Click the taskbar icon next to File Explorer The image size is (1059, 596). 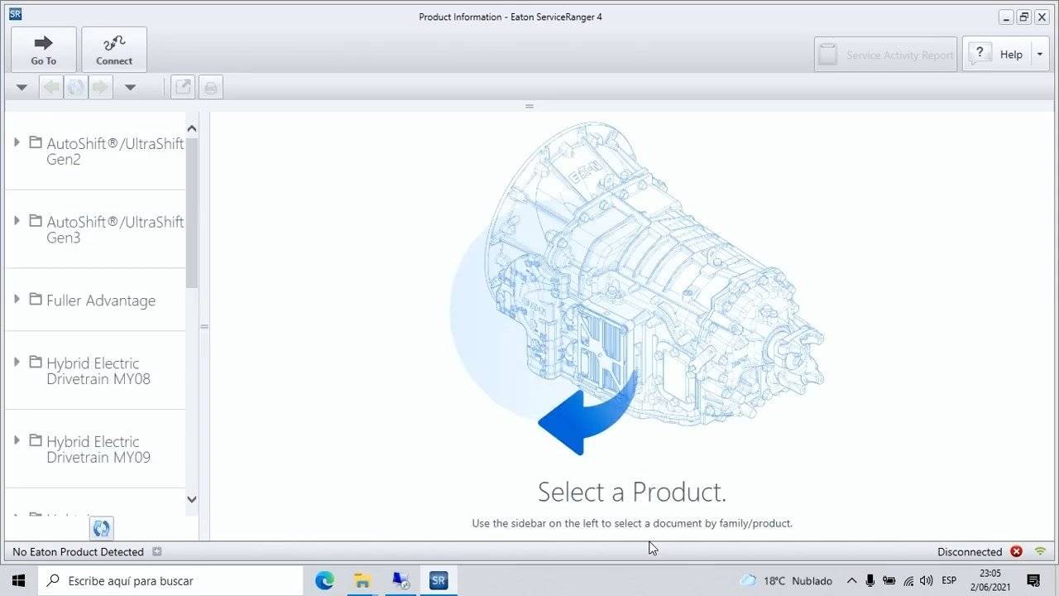pyautogui.click(x=400, y=580)
